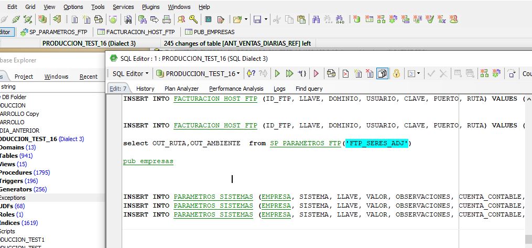This screenshot has width=532, height=248.
Task: Expand the arrow next to the Save icon
Action: click(x=266, y=20)
